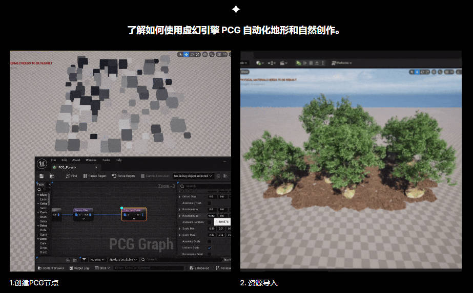Expand the Density Filter node chevron
473x293 pixels.
point(83,219)
